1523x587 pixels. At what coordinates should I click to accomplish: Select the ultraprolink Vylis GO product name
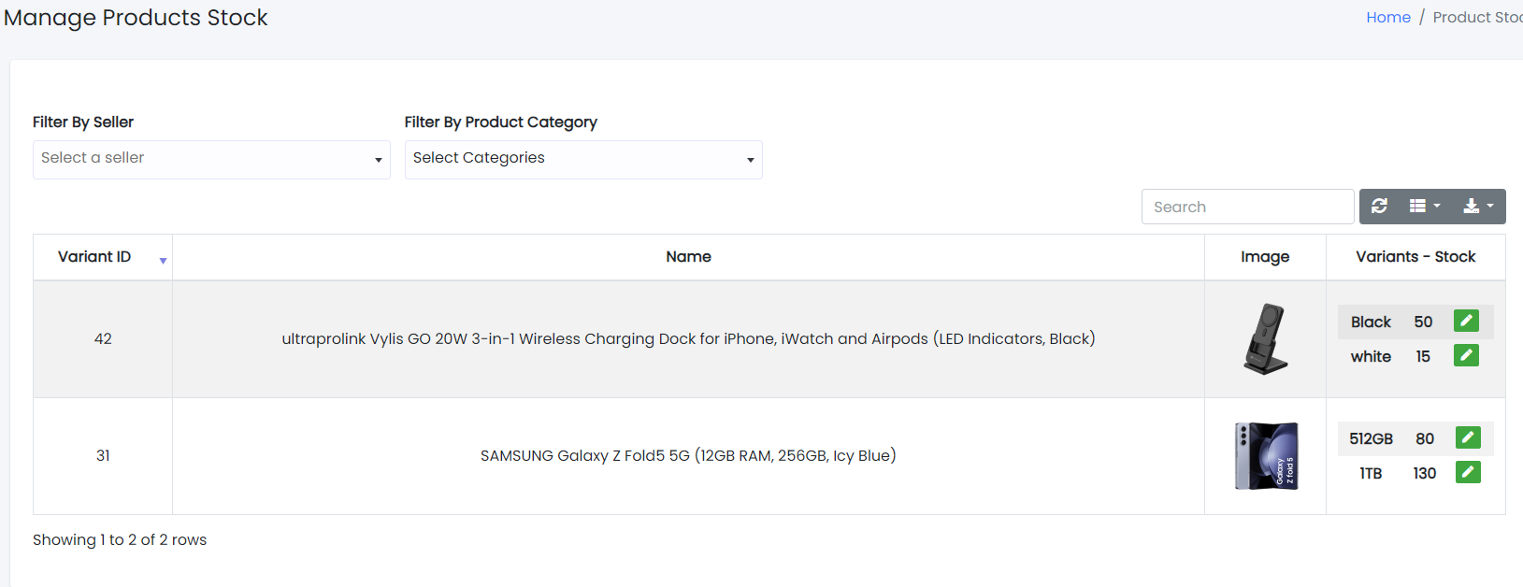coord(688,338)
